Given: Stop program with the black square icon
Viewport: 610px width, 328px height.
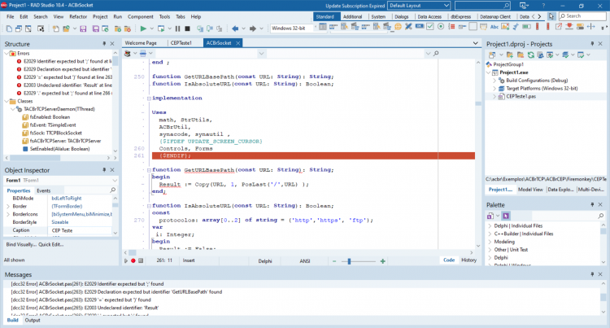Looking at the screenshot, I should point(187,28).
